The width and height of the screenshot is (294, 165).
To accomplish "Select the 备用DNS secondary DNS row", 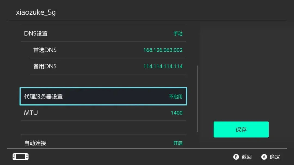I will coord(108,66).
